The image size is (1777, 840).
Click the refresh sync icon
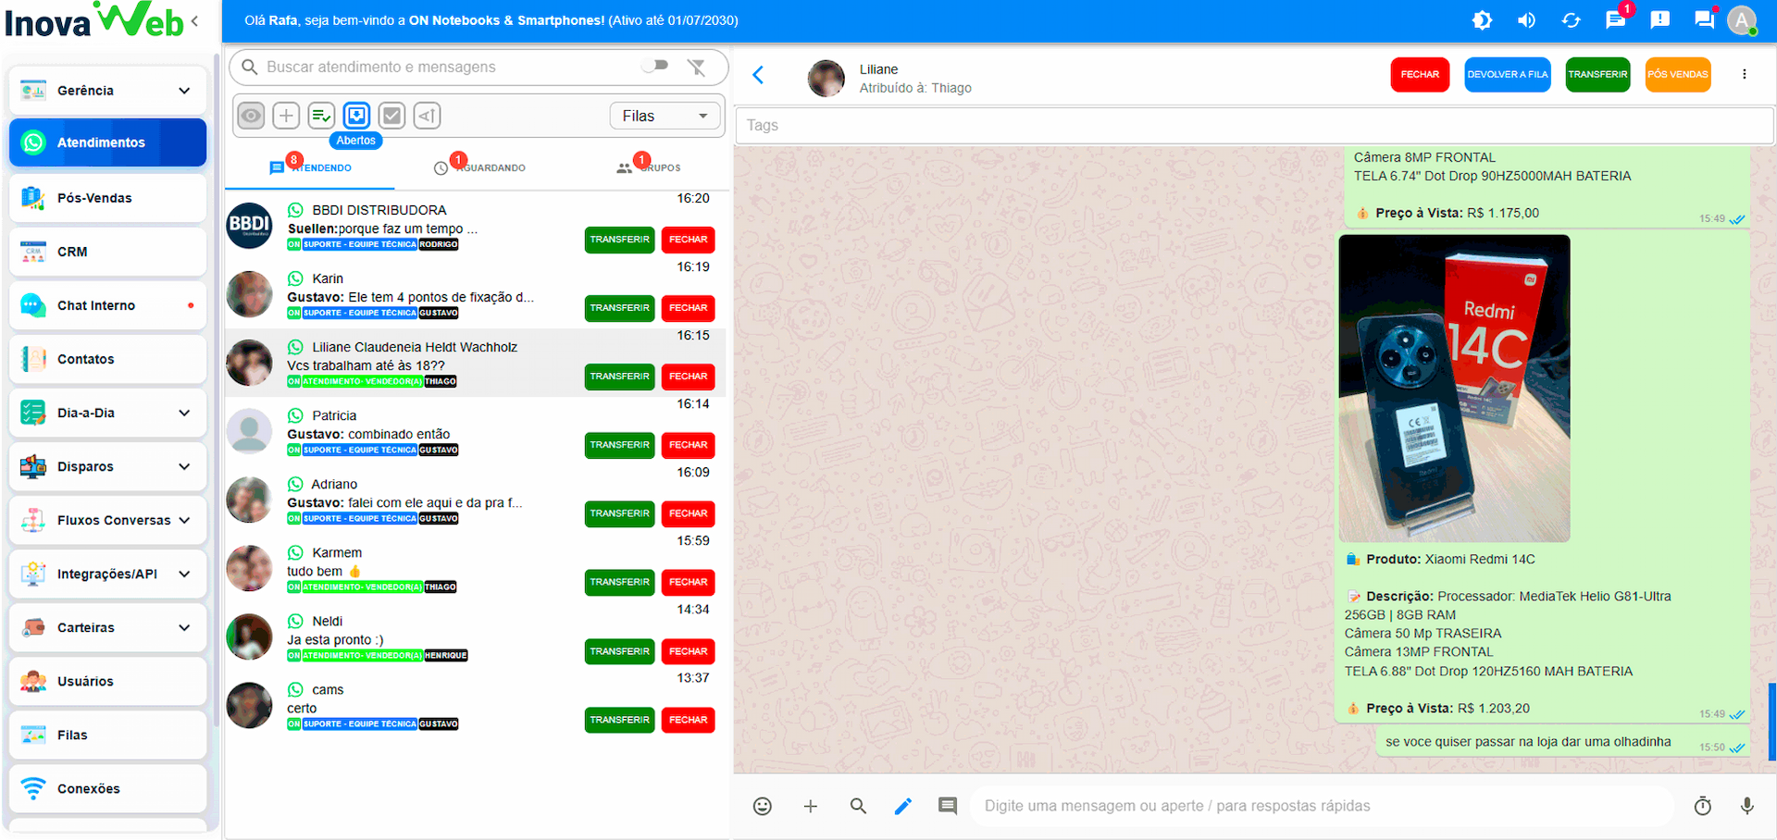point(1571,20)
